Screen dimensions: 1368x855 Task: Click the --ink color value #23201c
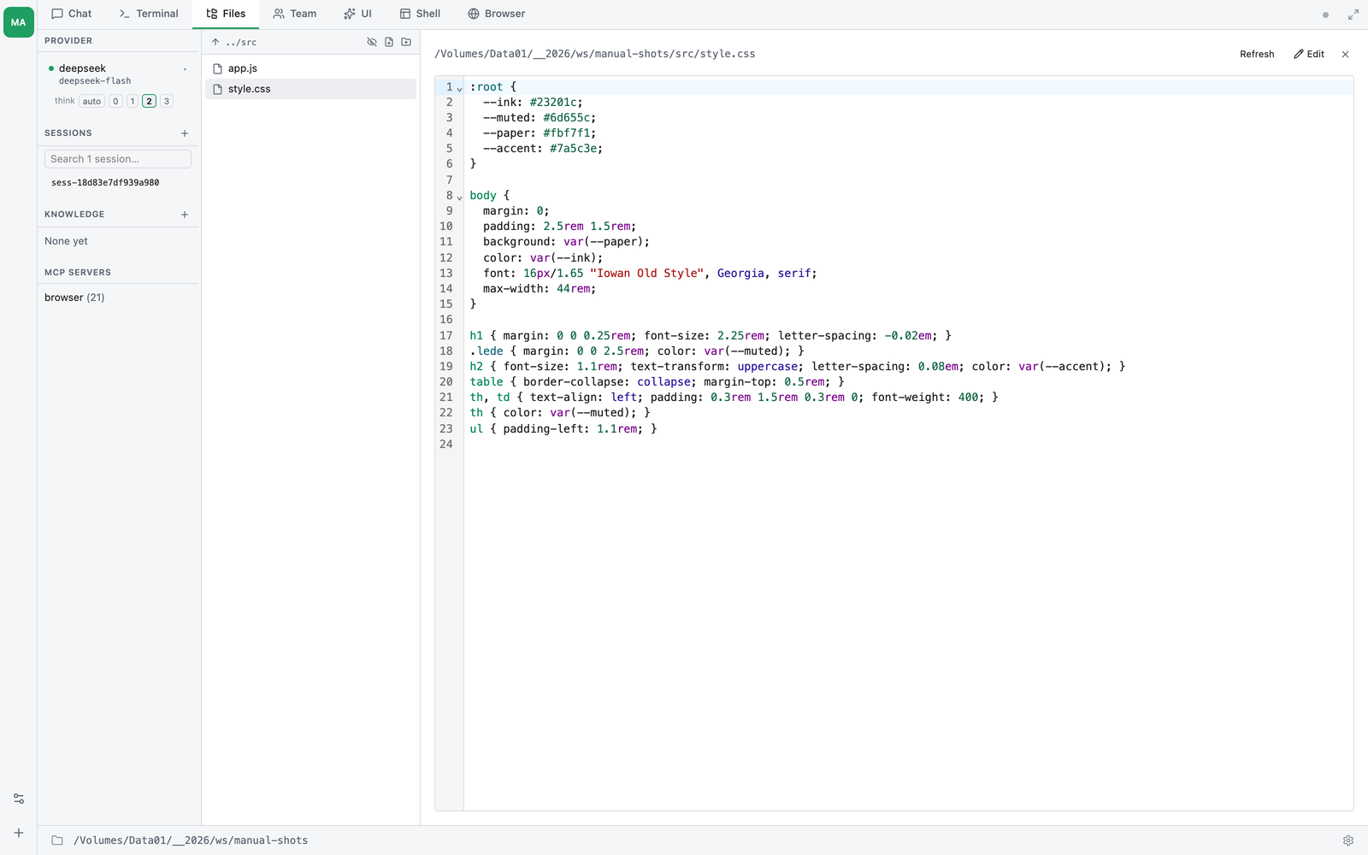click(553, 103)
